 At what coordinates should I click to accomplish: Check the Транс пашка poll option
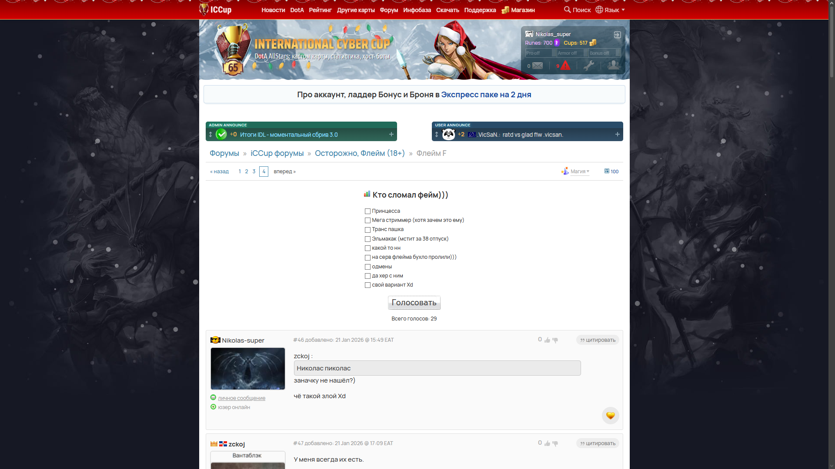pos(367,230)
